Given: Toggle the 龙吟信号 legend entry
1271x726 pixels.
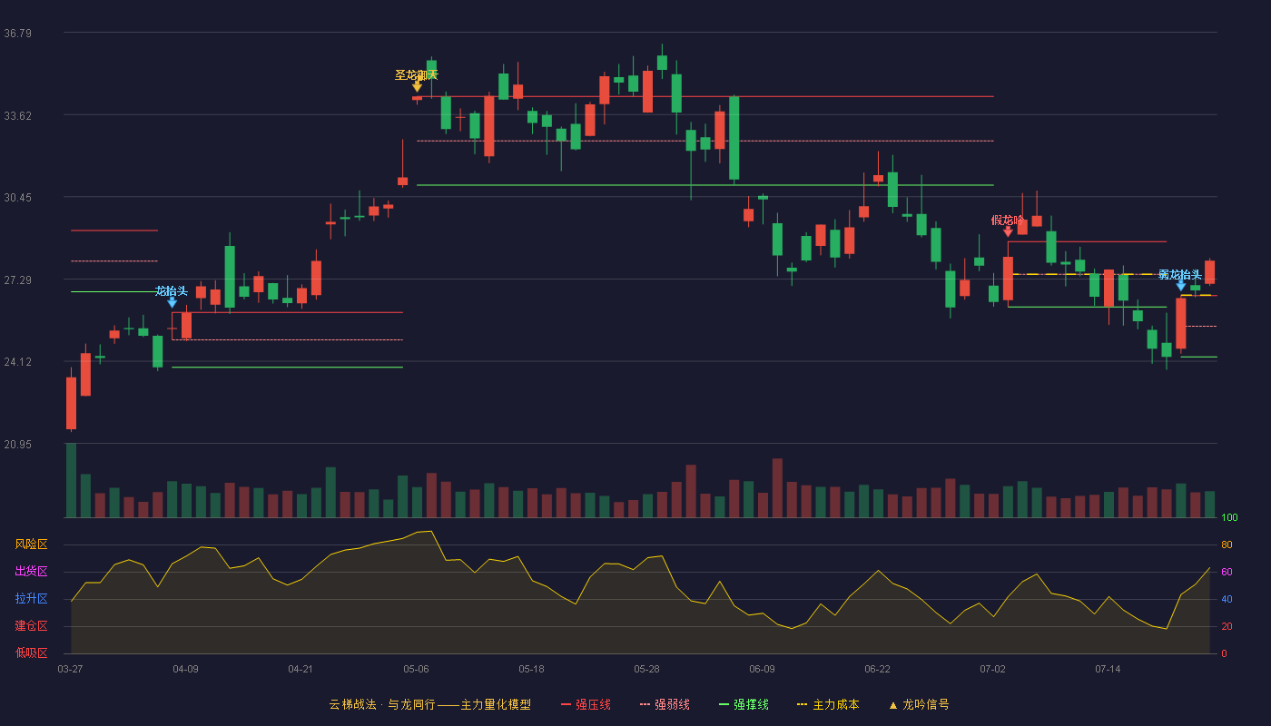Looking at the screenshot, I should (918, 704).
